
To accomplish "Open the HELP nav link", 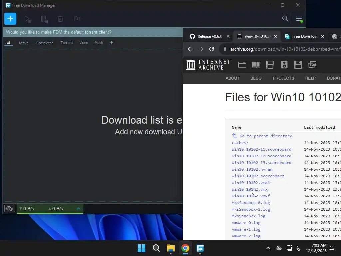I will (x=310, y=78).
